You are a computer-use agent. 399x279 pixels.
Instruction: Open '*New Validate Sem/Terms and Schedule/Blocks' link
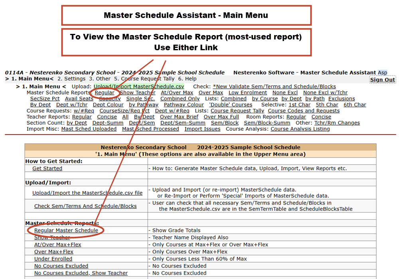pos(274,86)
